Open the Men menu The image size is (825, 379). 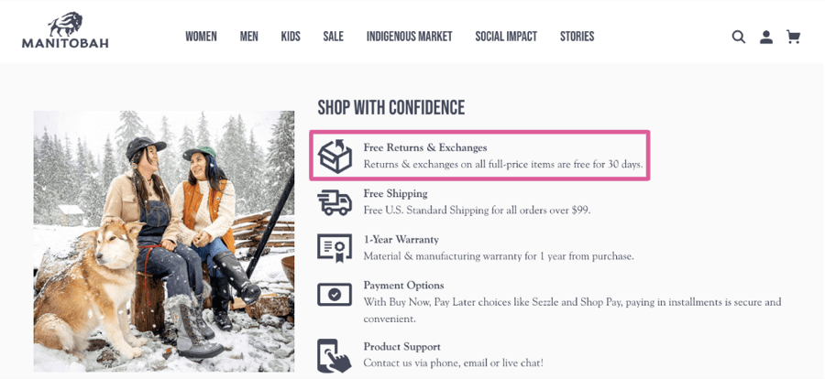(x=248, y=37)
